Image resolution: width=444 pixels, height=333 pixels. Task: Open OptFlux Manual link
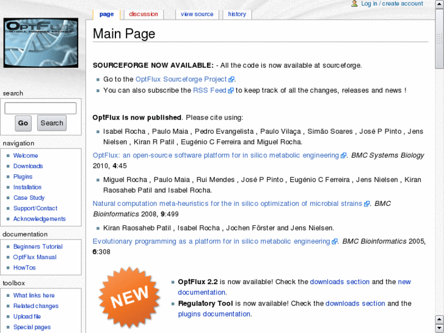35,257
